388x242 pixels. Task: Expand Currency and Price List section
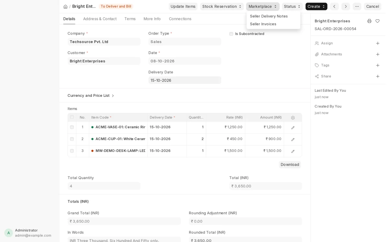coord(91,96)
